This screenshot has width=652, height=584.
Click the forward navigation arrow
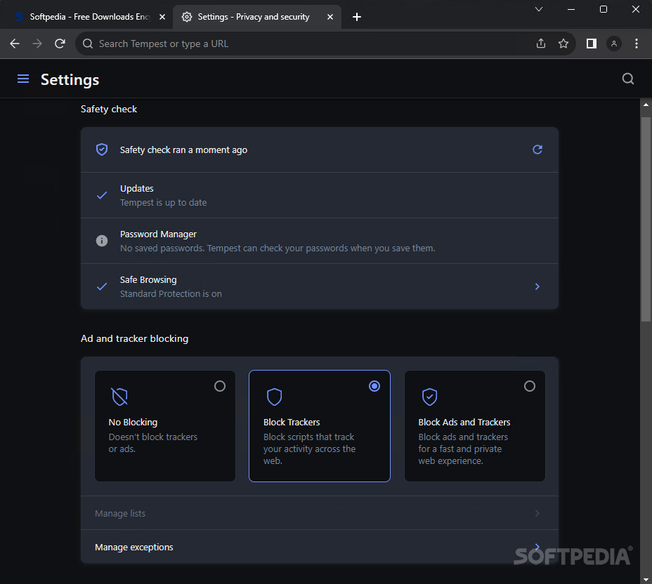(37, 44)
